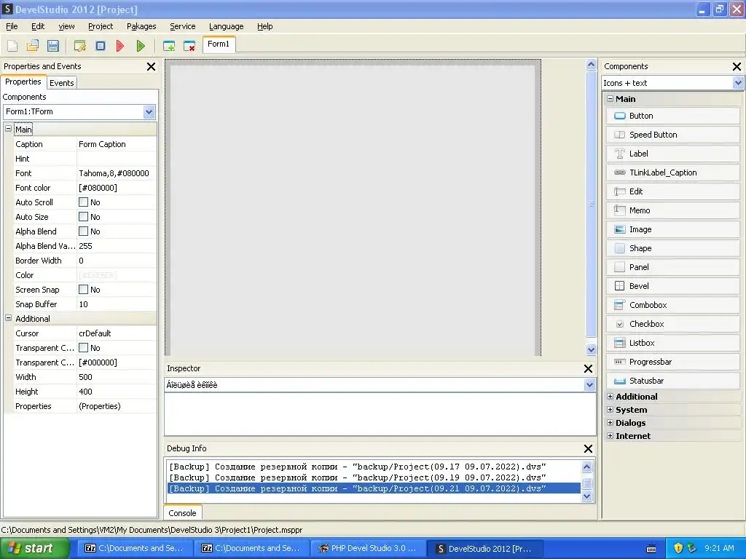
Task: Close the Components panel
Action: (x=737, y=66)
